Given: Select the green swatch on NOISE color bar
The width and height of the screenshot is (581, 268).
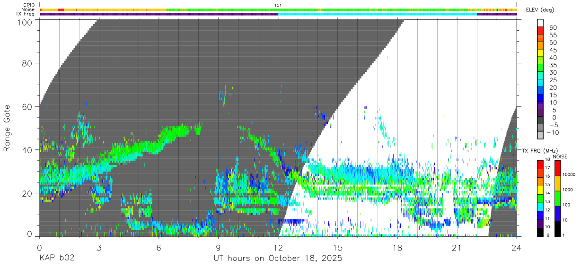Looking at the screenshot, I should point(557,199).
